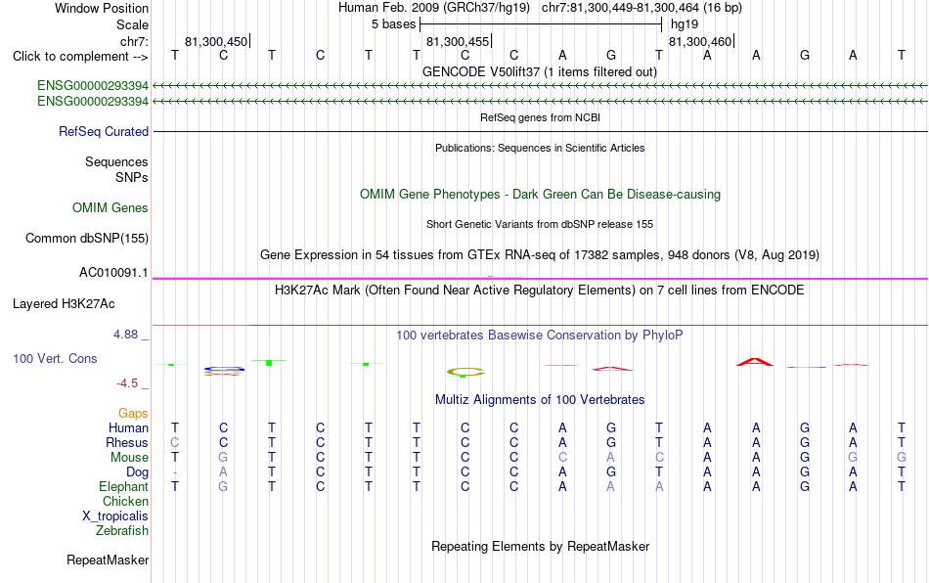Open the RepeatMasker track label
929x583 pixels.
point(108,560)
